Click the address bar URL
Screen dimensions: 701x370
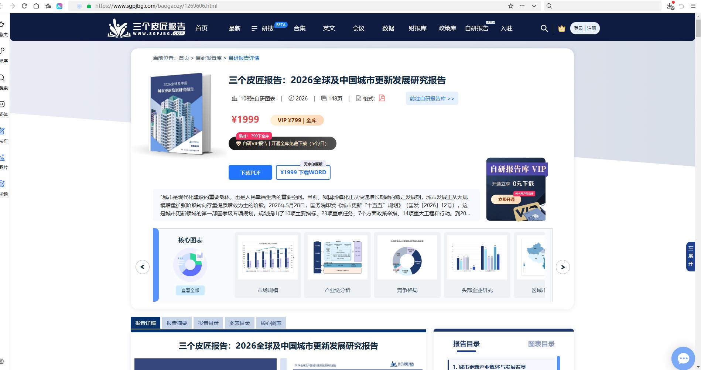pyautogui.click(x=156, y=6)
